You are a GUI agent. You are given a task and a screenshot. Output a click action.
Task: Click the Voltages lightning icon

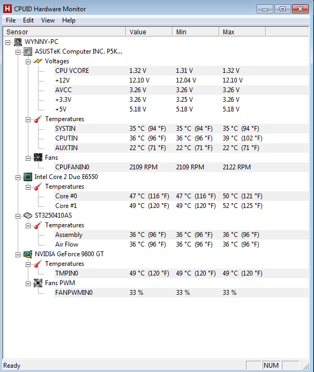[x=38, y=61]
